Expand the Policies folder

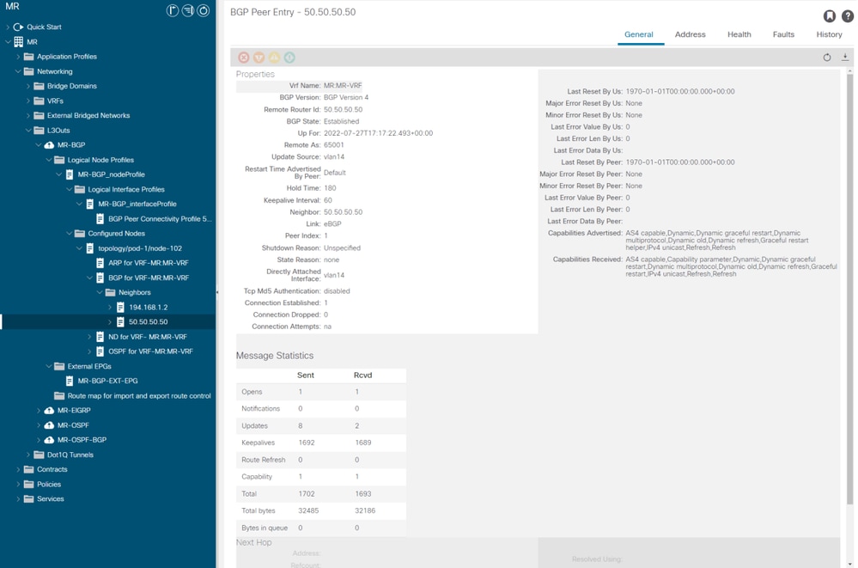[x=18, y=484]
